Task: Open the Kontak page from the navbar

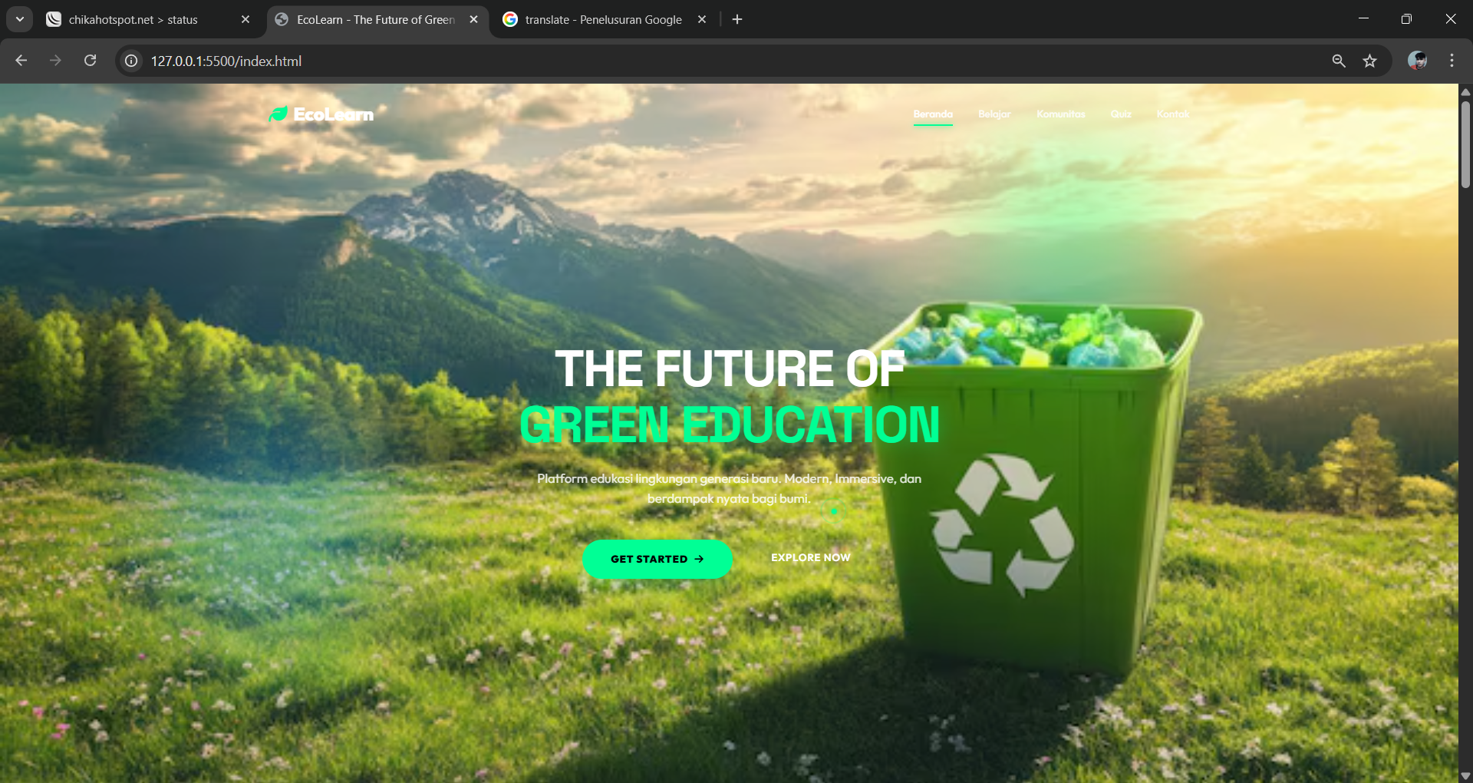Action: click(x=1173, y=114)
